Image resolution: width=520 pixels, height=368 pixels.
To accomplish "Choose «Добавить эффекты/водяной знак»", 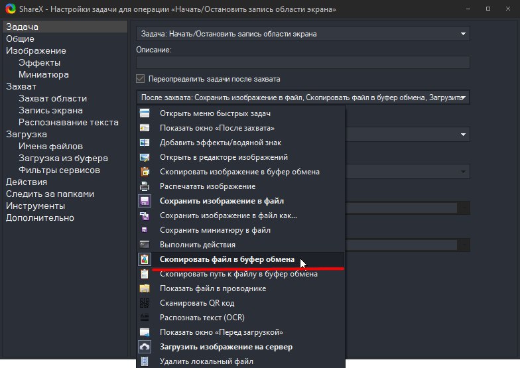I will 241,142.
